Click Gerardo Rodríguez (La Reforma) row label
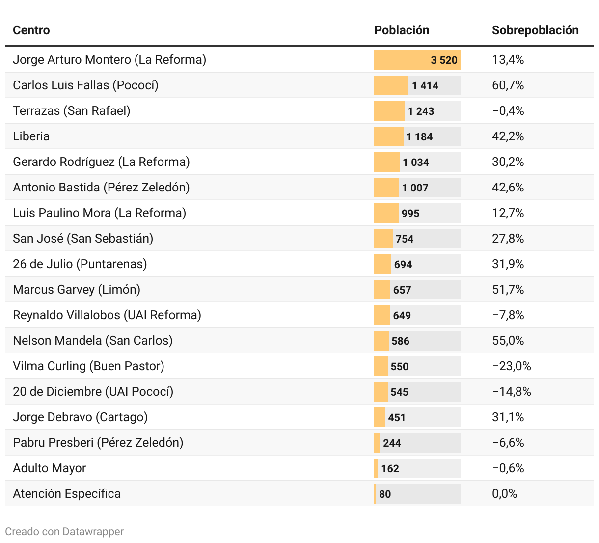Screen dimensions: 599x543 (x=101, y=162)
